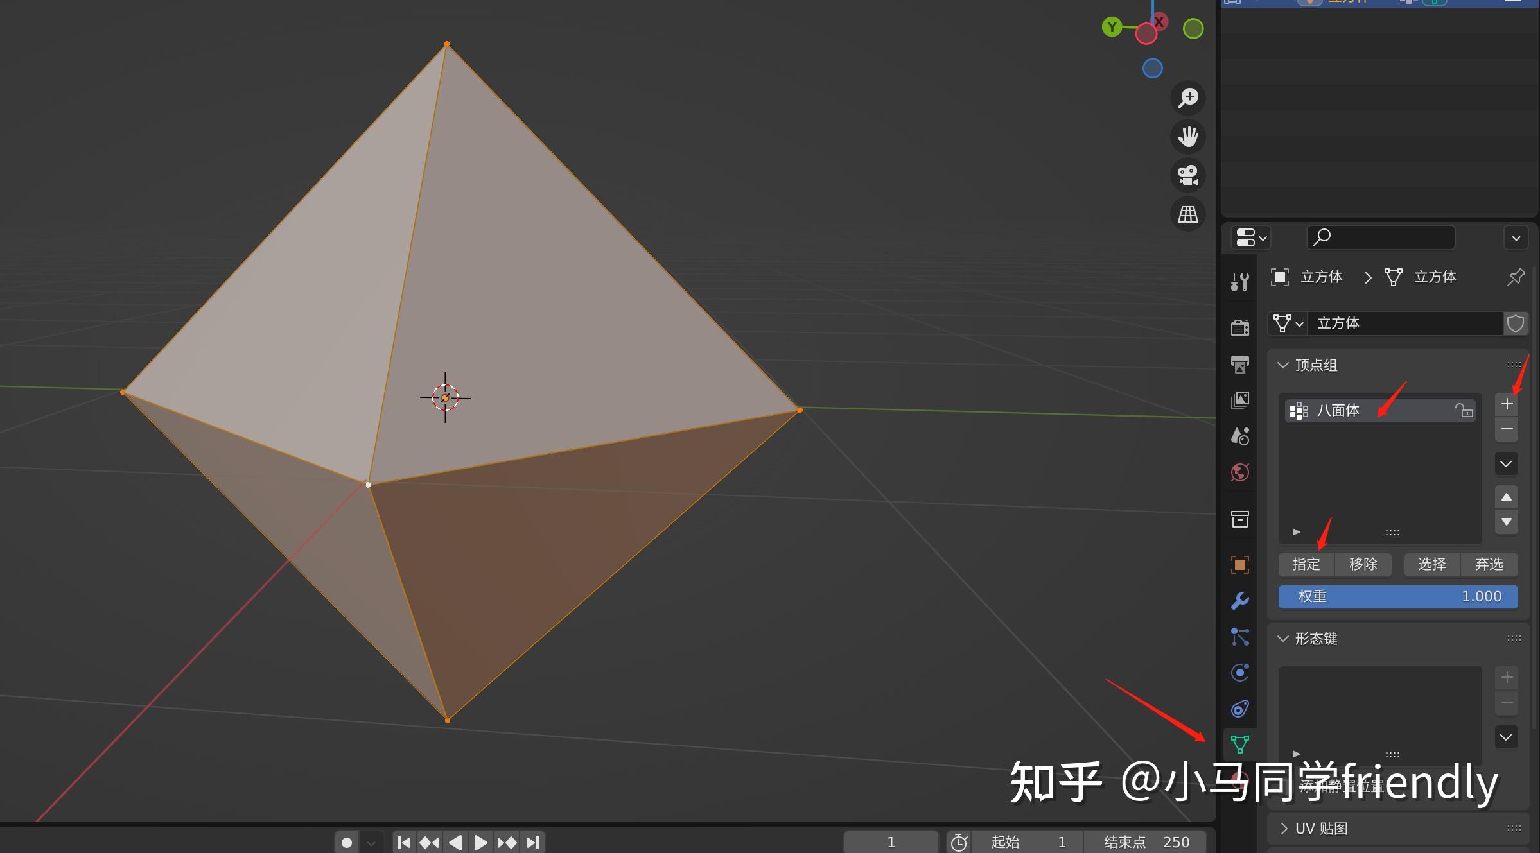Click the 选择 select button
The width and height of the screenshot is (1540, 853).
pos(1431,564)
